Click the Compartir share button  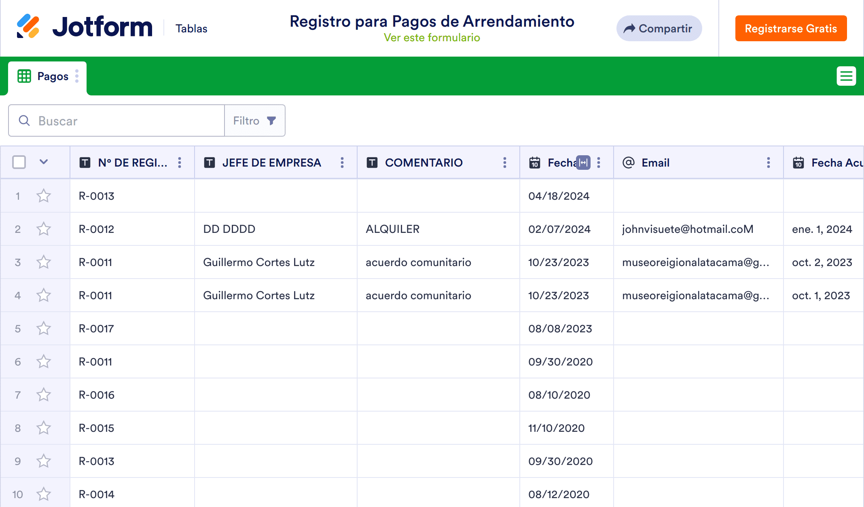point(659,28)
